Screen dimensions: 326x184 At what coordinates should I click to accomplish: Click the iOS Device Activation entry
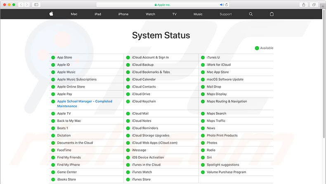[x=148, y=157]
